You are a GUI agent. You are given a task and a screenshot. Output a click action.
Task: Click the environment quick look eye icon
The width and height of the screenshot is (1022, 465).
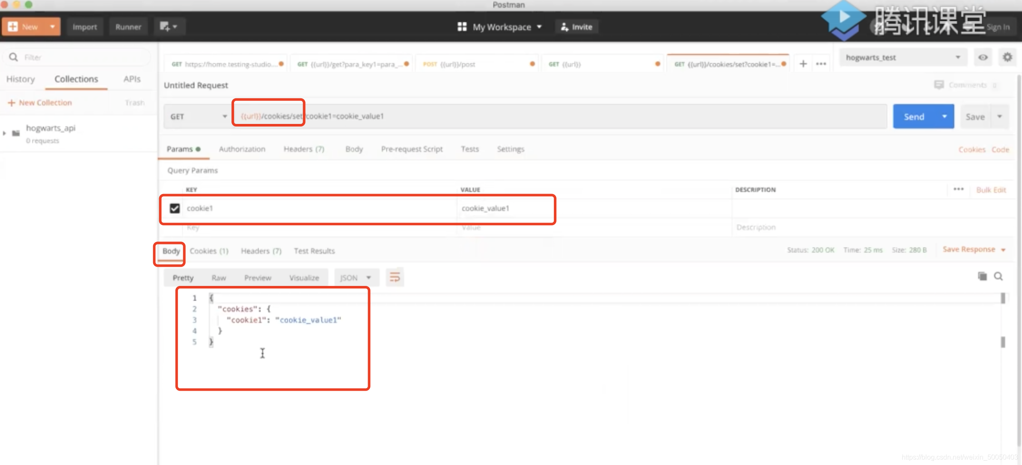click(x=983, y=57)
